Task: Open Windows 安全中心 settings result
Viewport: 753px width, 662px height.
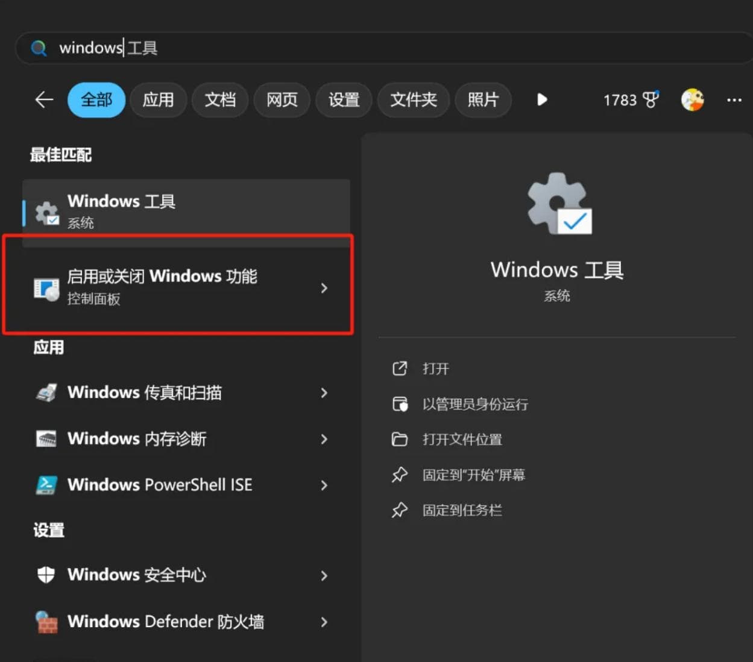Action: [186, 575]
